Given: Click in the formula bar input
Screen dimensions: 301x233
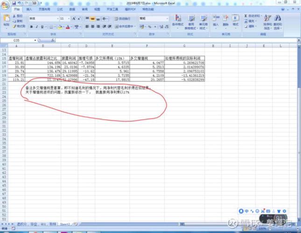Looking at the screenshot, I should pos(176,40).
